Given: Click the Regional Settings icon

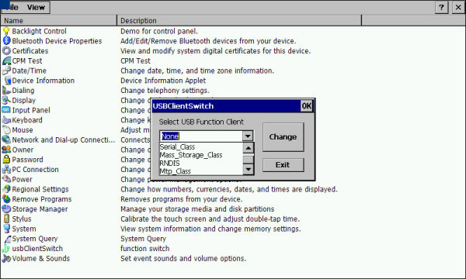Looking at the screenshot, I should pyautogui.click(x=6, y=189).
